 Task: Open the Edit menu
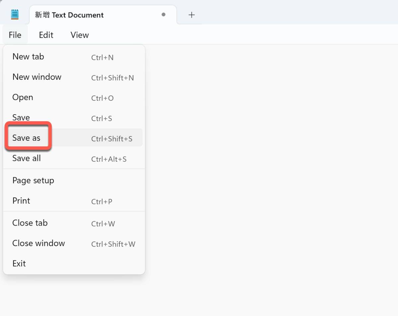pyautogui.click(x=46, y=35)
